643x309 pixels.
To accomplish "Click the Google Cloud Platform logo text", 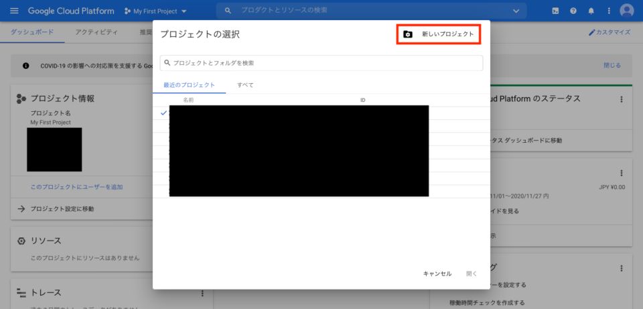I will [x=71, y=11].
